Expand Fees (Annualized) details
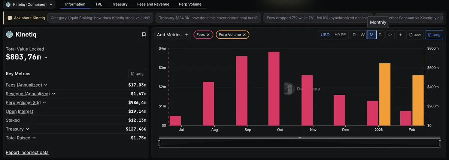This screenshot has width=449, height=160. (46, 85)
